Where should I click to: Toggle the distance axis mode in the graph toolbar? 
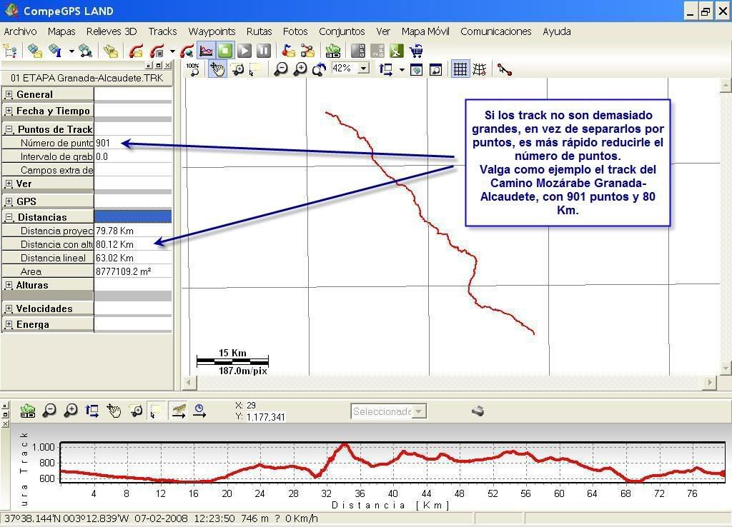pos(178,411)
